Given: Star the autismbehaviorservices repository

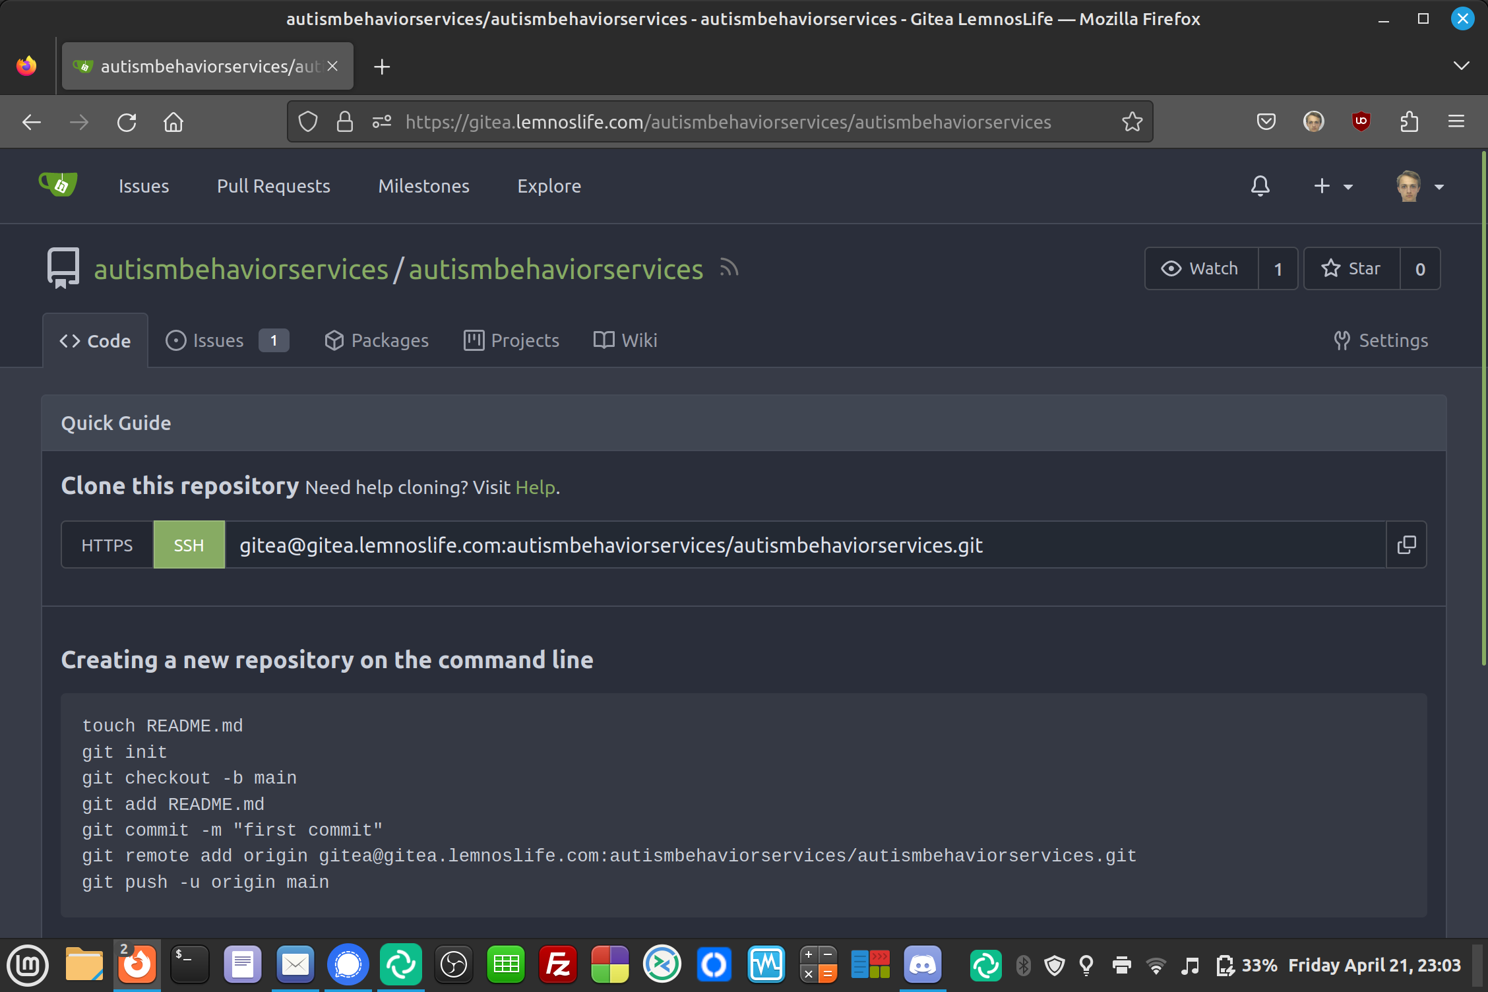Looking at the screenshot, I should click(x=1351, y=268).
